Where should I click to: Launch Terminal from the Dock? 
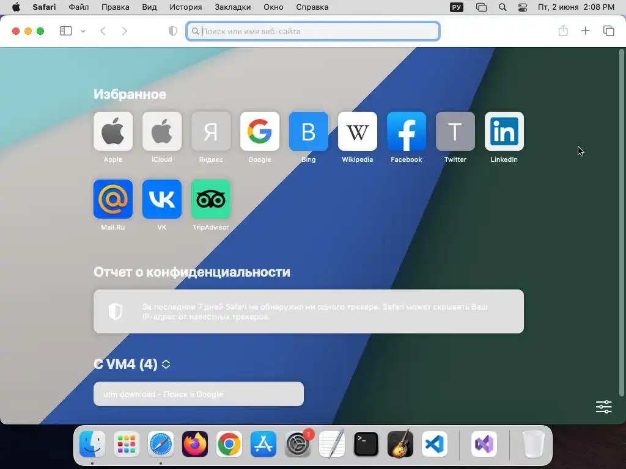click(366, 444)
